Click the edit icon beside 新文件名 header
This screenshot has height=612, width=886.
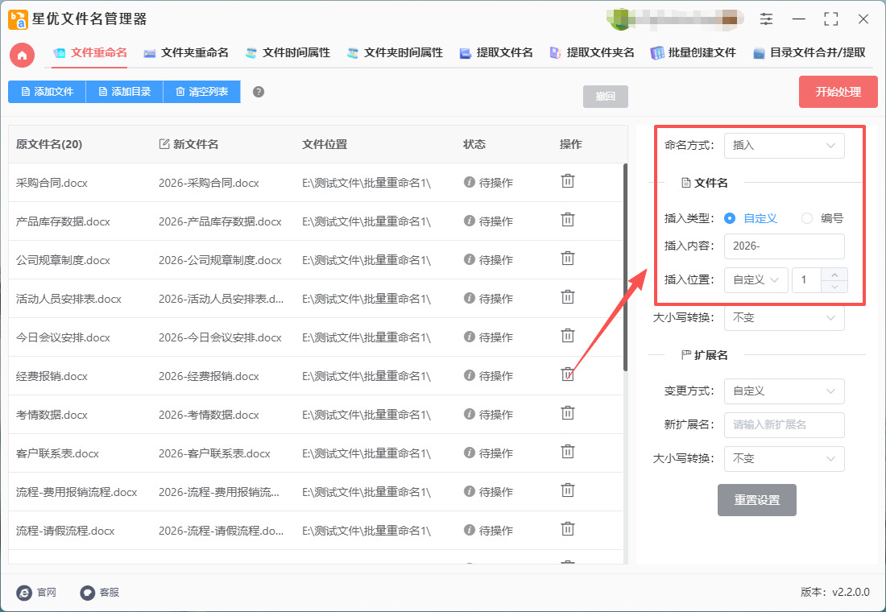[x=164, y=144]
